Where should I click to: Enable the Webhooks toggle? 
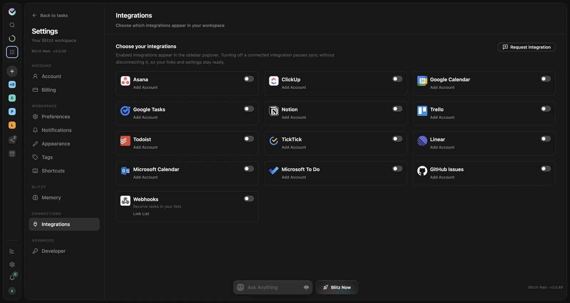point(249,199)
